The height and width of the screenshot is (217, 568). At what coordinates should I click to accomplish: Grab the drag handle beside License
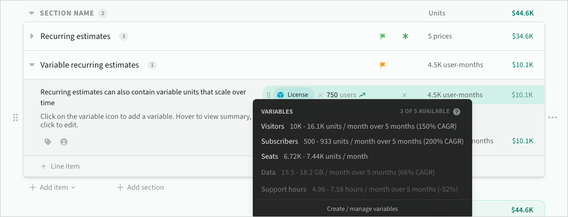[x=269, y=95]
